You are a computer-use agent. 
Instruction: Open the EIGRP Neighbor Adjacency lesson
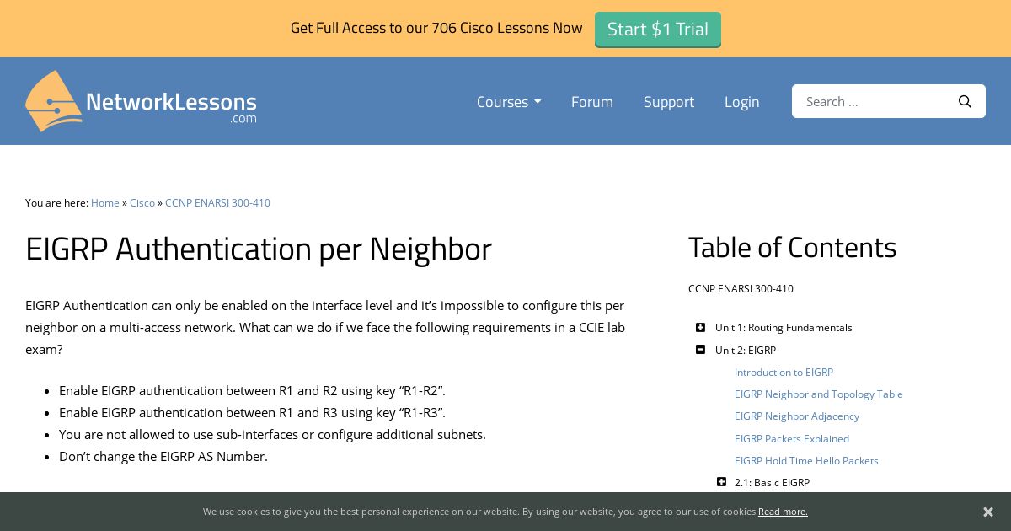point(797,416)
